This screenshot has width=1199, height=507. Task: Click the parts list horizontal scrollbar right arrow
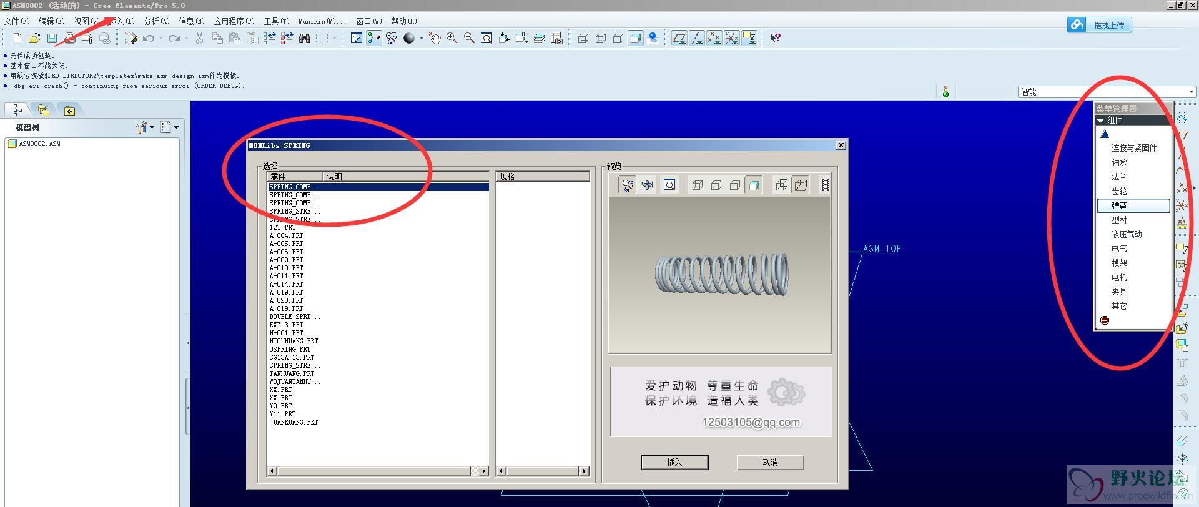tap(484, 471)
